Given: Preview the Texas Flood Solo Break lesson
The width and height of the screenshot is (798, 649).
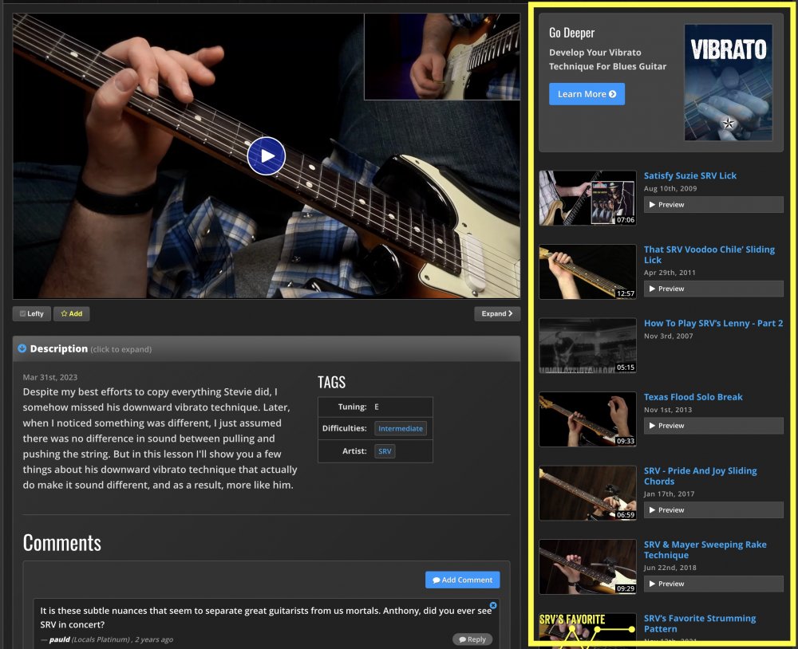Looking at the screenshot, I should click(713, 426).
